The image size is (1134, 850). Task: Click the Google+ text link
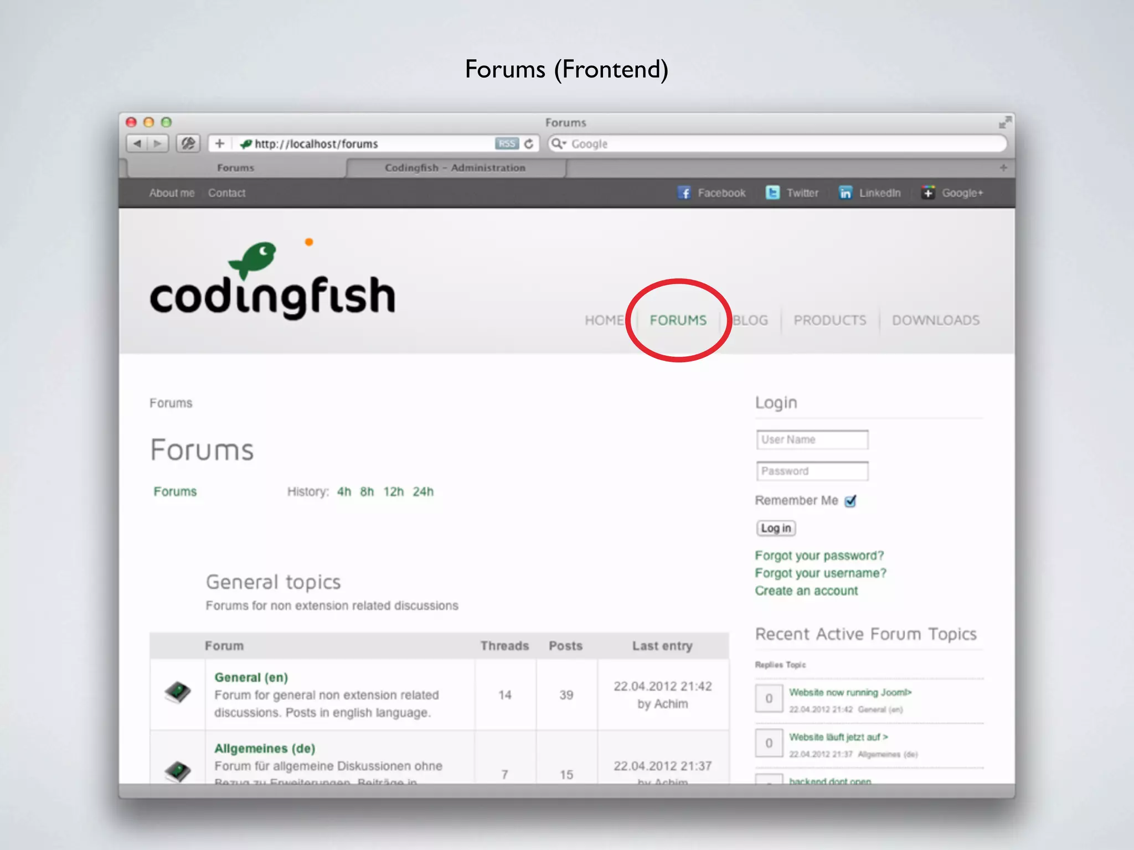[962, 193]
